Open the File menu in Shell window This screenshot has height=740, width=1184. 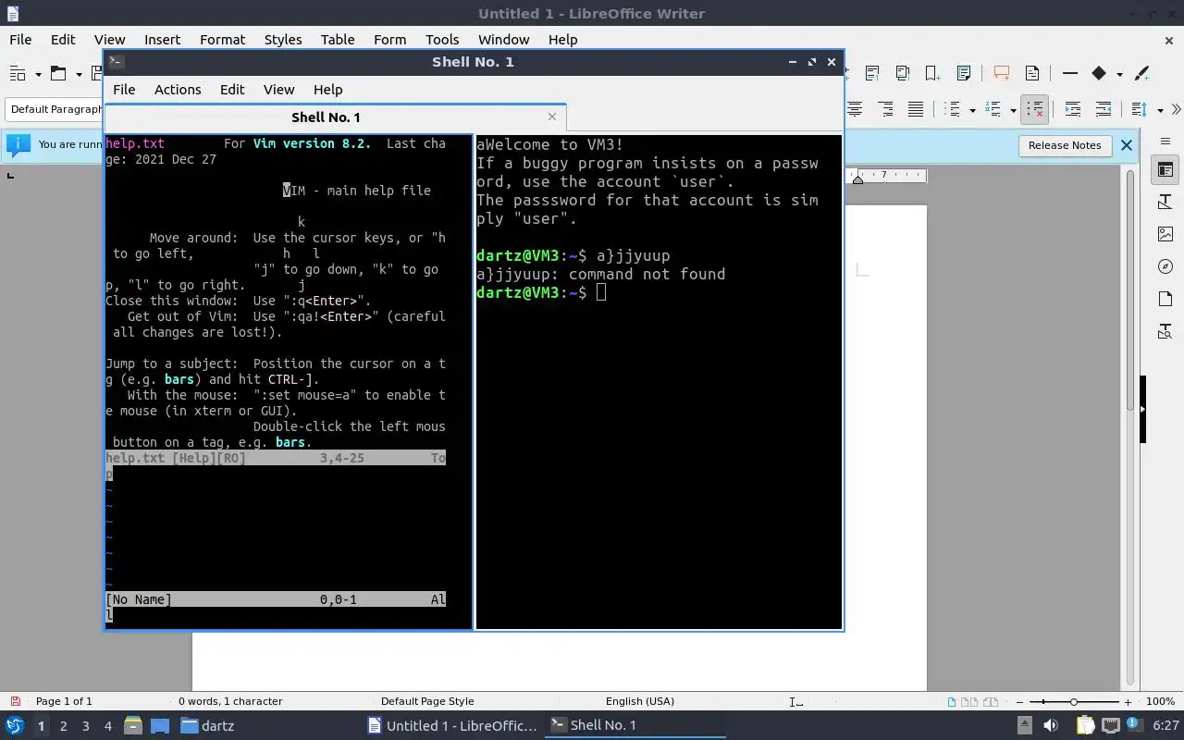[x=124, y=90]
